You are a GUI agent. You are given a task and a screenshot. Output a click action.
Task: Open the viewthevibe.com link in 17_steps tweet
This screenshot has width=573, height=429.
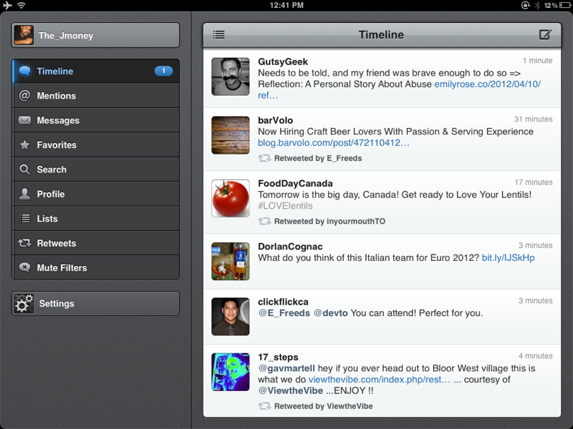pyautogui.click(x=380, y=380)
